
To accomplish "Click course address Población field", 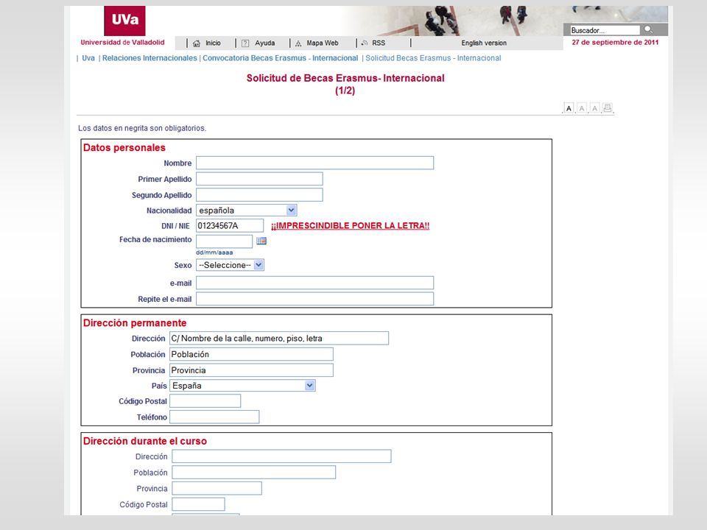I will click(x=254, y=473).
